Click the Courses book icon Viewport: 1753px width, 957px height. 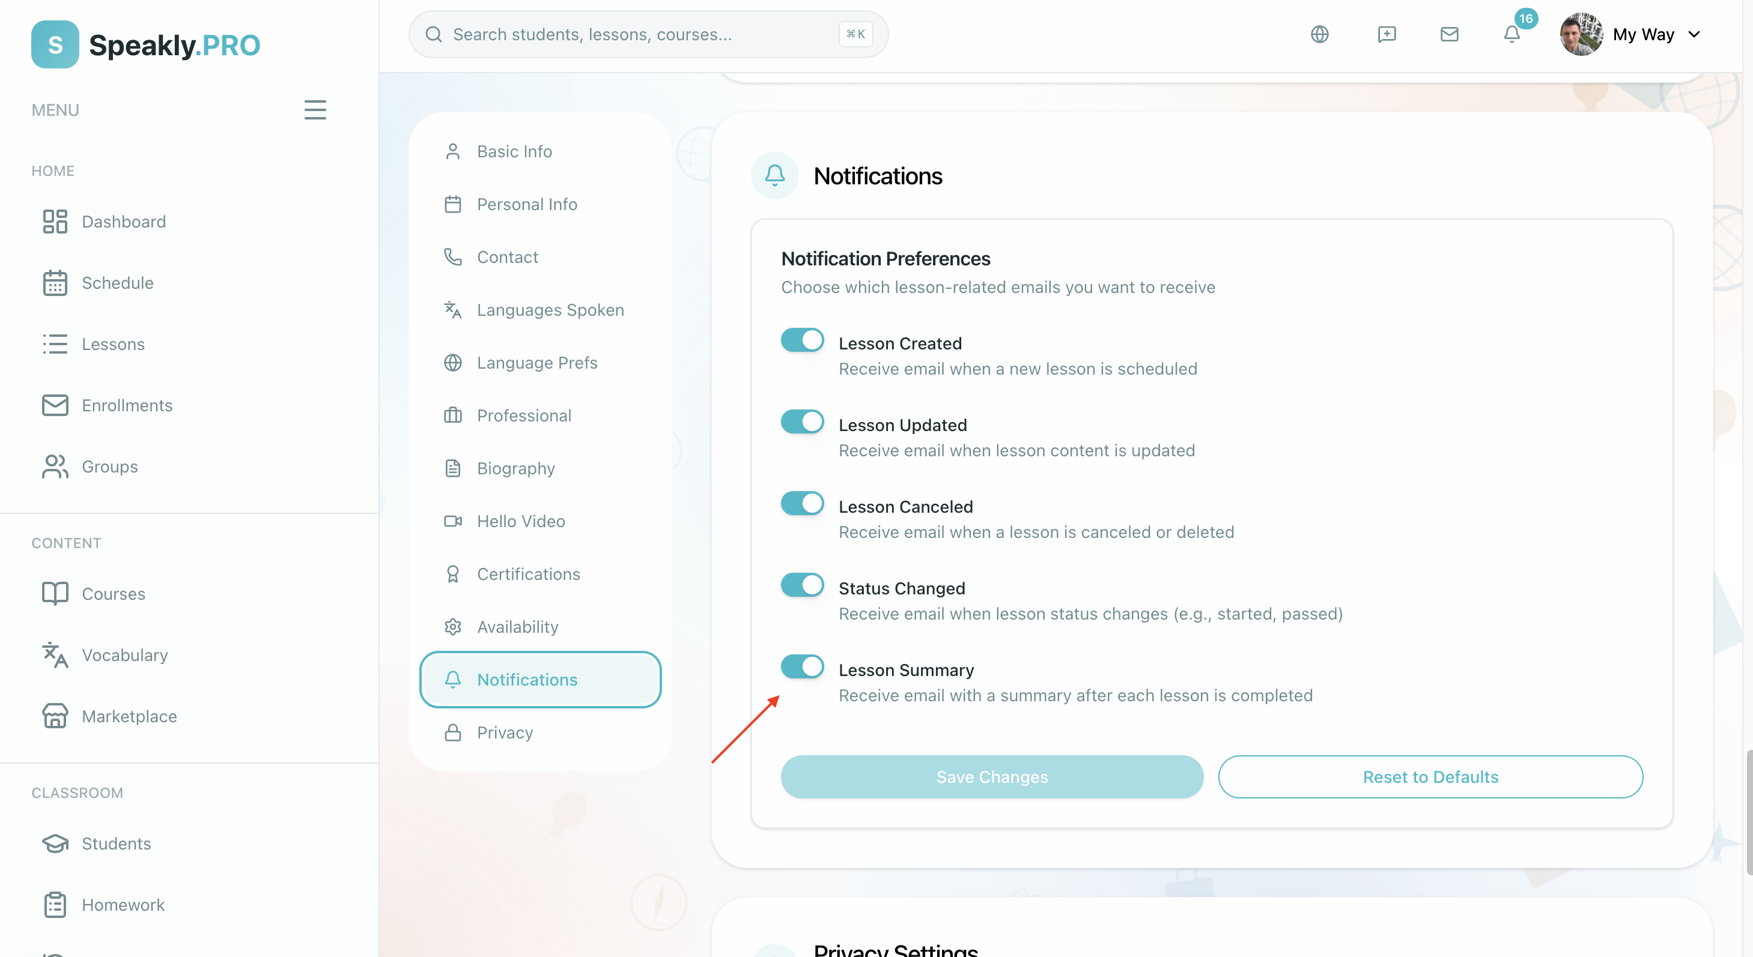coord(55,594)
